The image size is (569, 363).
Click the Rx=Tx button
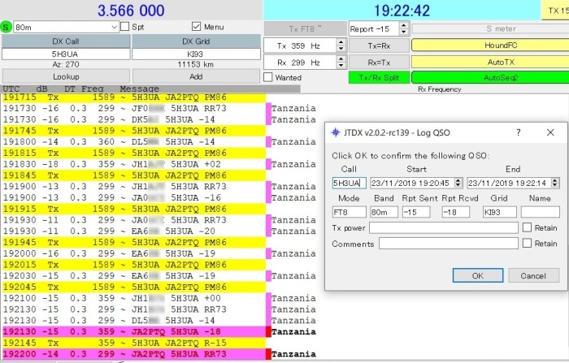(380, 63)
